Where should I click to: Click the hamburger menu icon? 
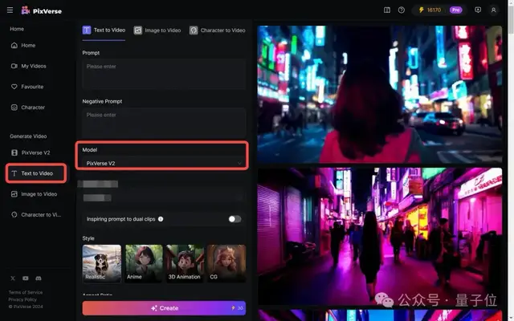[10, 10]
